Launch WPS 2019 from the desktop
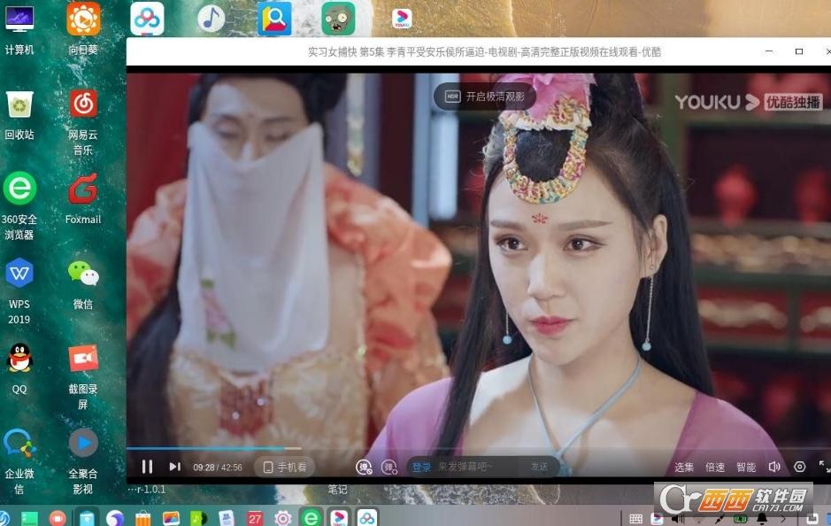 (x=19, y=290)
